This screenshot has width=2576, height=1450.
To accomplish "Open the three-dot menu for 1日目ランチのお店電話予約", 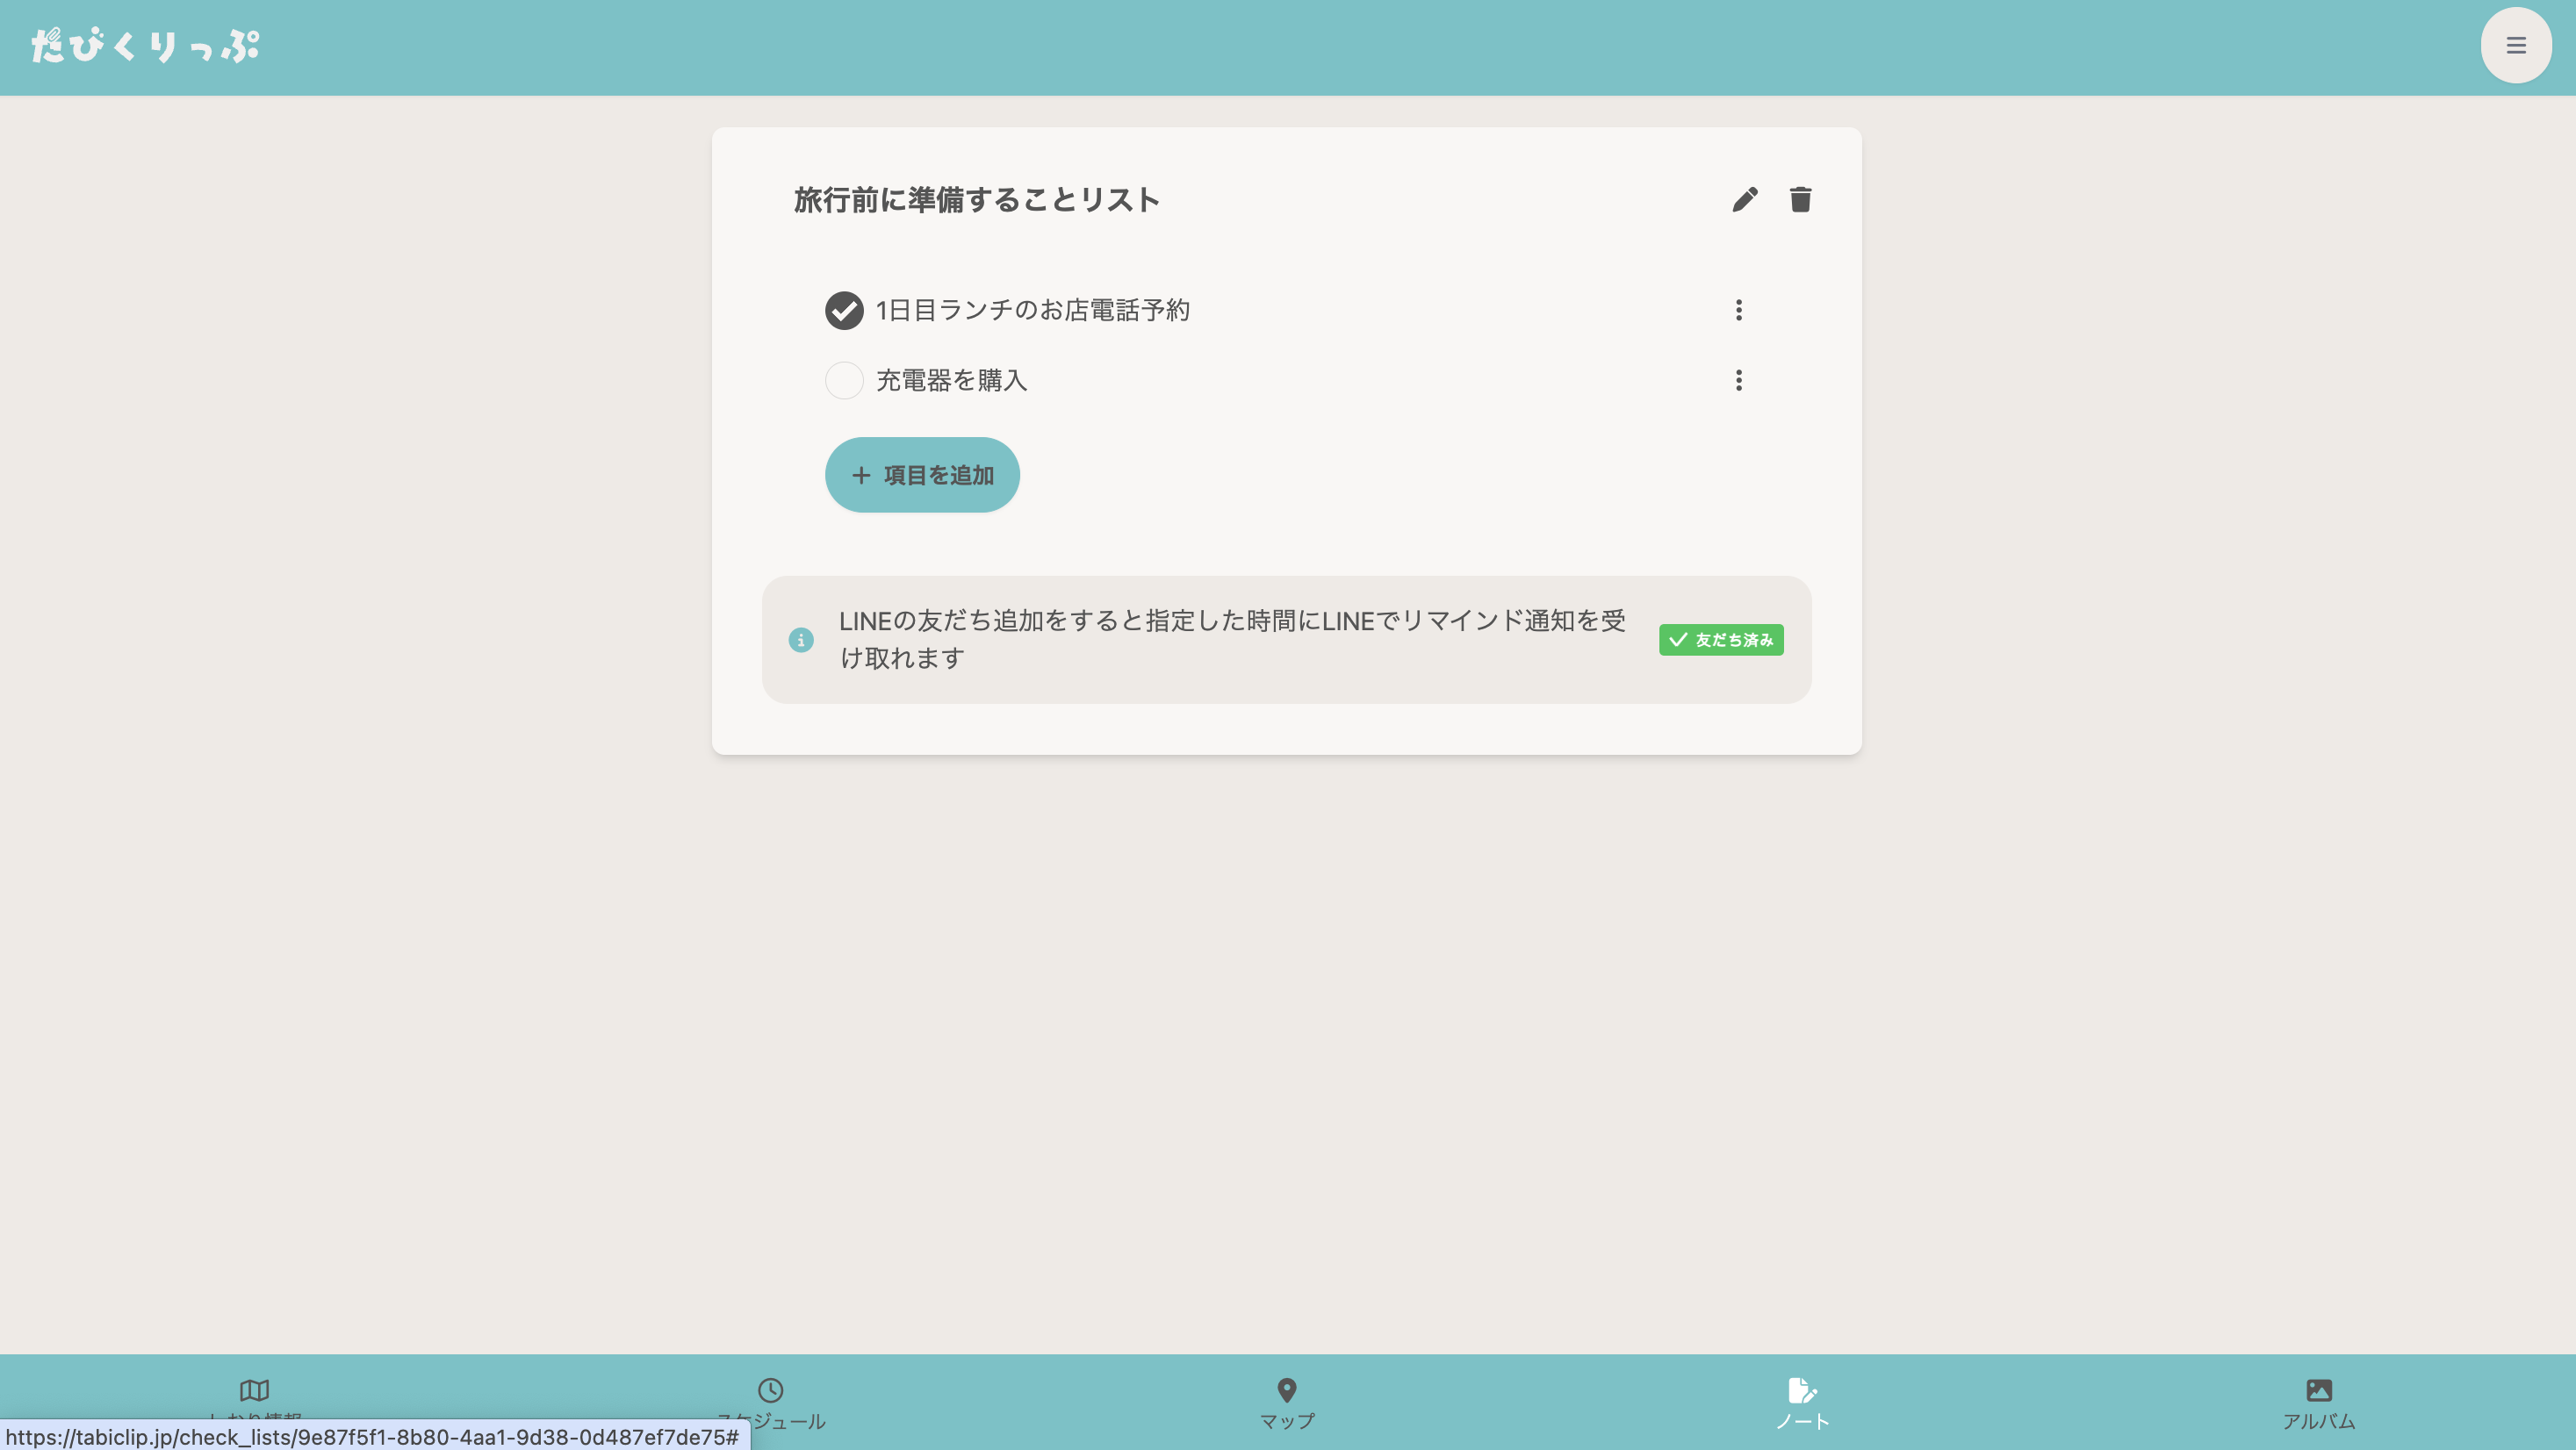I will click(x=1738, y=310).
